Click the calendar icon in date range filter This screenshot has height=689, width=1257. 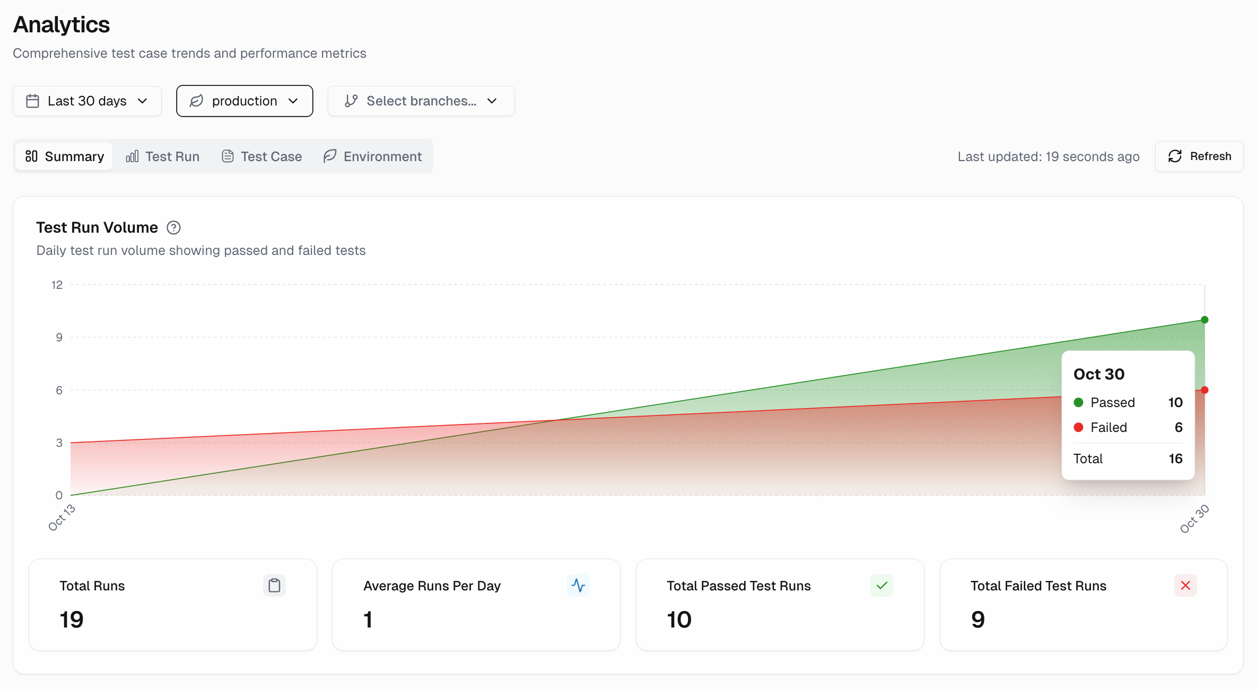[32, 101]
